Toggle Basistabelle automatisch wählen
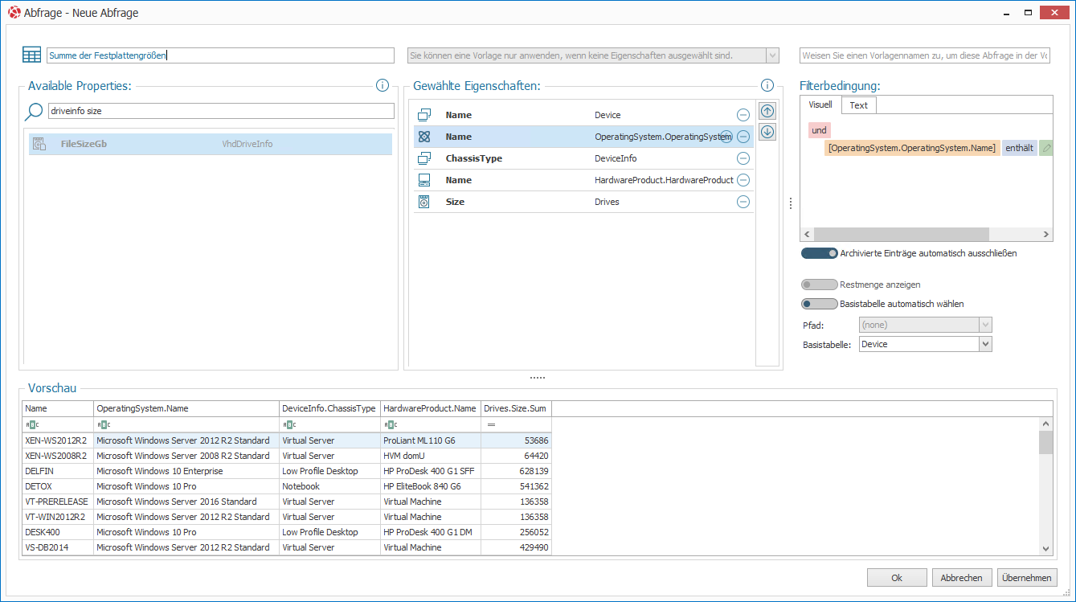 820,304
